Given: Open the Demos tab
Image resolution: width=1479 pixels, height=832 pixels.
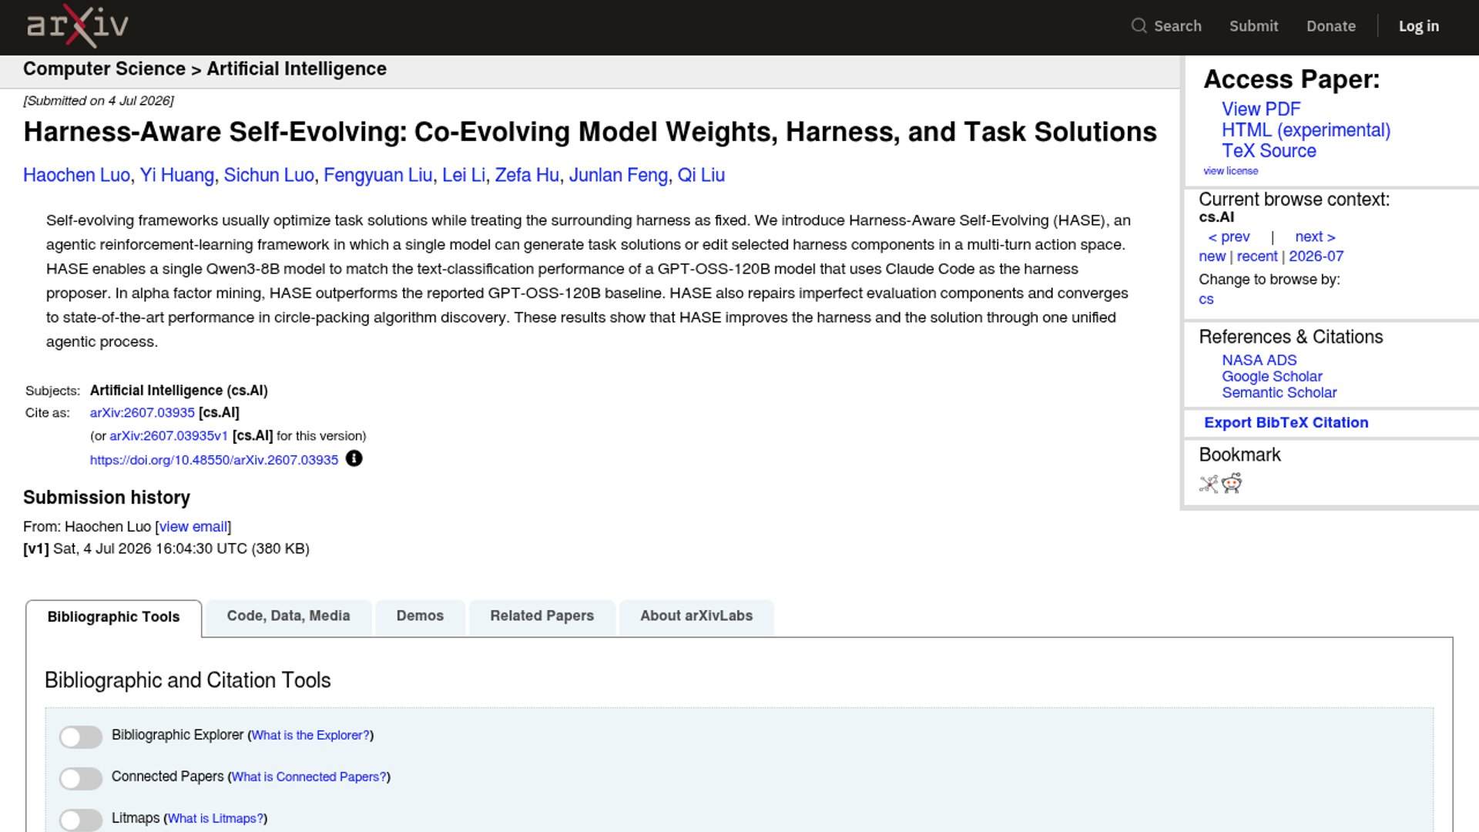Looking at the screenshot, I should click(420, 616).
